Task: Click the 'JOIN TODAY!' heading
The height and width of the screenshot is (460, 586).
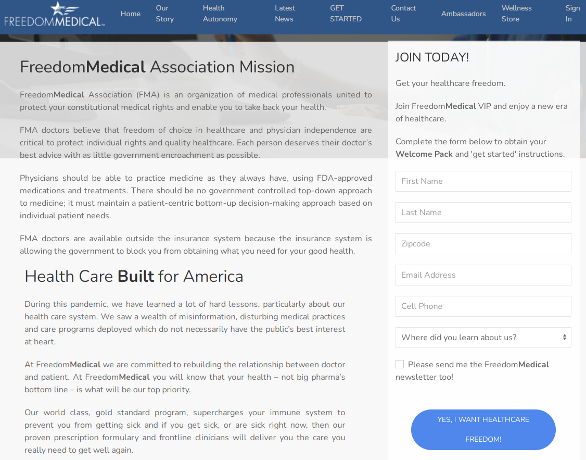Action: point(432,57)
